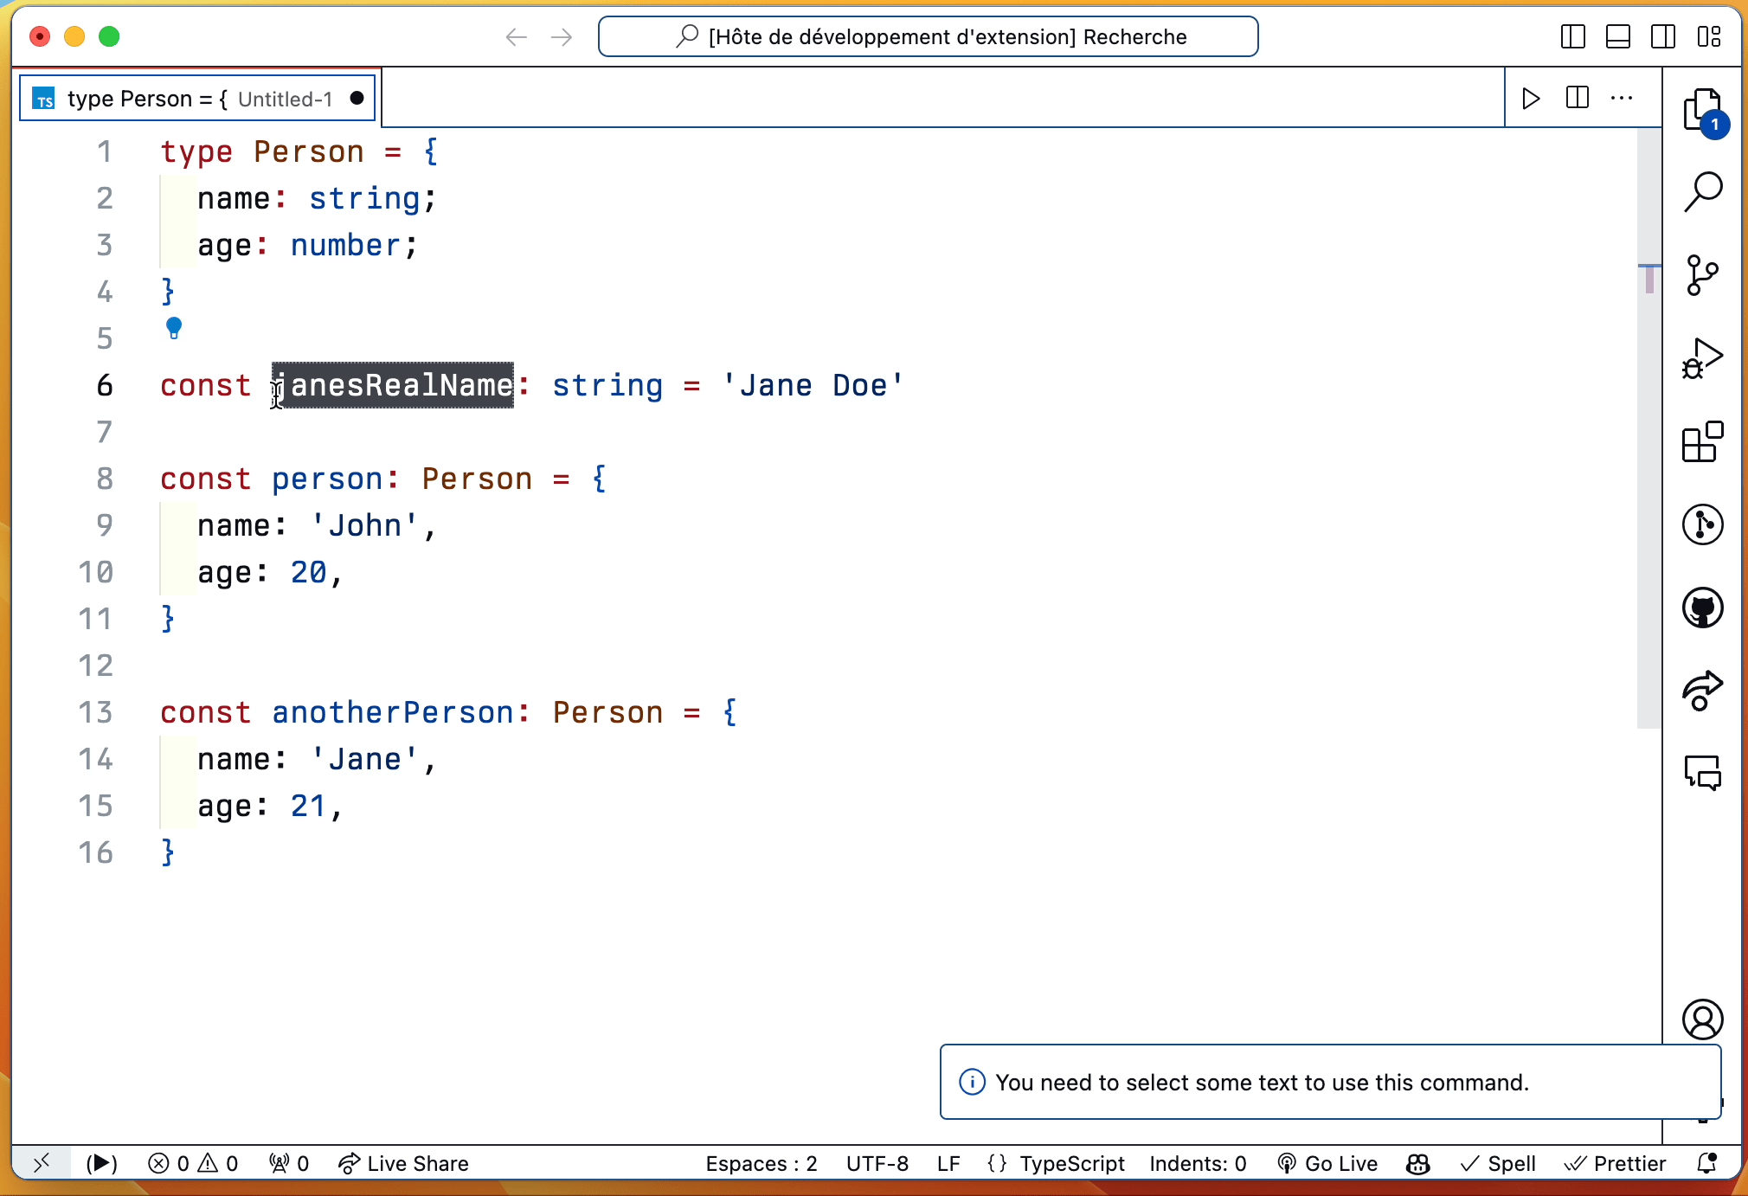Toggle the secondary side bar layout
Viewport: 1748px width, 1196px height.
coord(1662,37)
